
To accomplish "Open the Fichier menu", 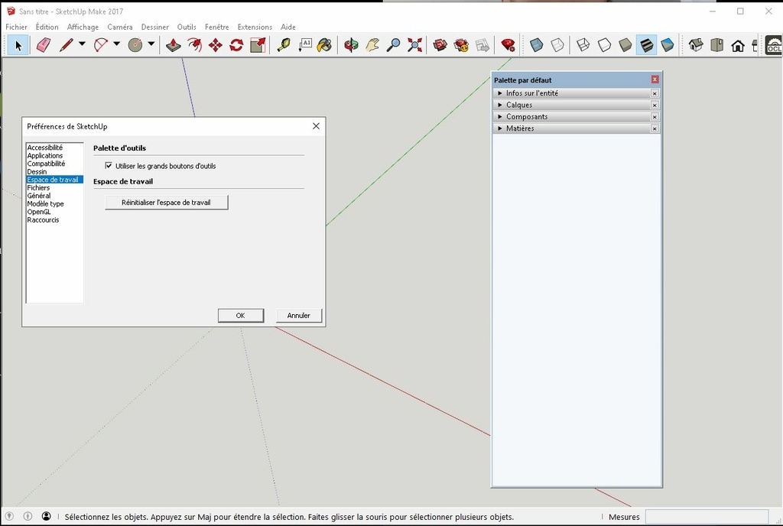I will 17,27.
